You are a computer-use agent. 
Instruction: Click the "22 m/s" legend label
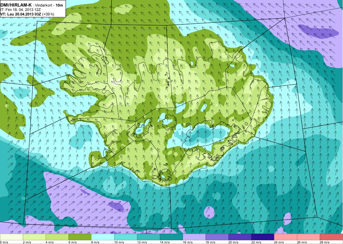coord(256,242)
